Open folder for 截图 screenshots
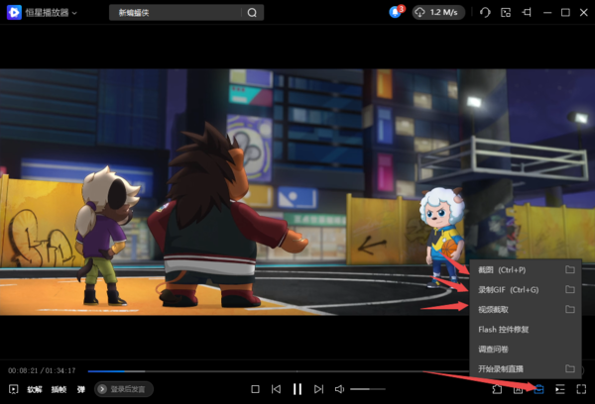The width and height of the screenshot is (595, 404). pyautogui.click(x=570, y=269)
